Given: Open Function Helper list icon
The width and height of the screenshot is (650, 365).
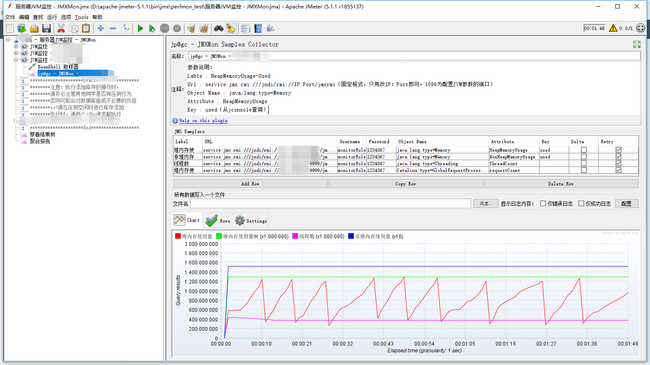Looking at the screenshot, I should click(x=245, y=28).
